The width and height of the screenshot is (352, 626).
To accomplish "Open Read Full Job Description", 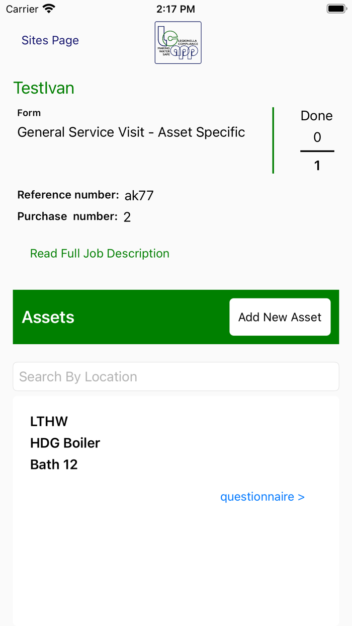I will (99, 253).
